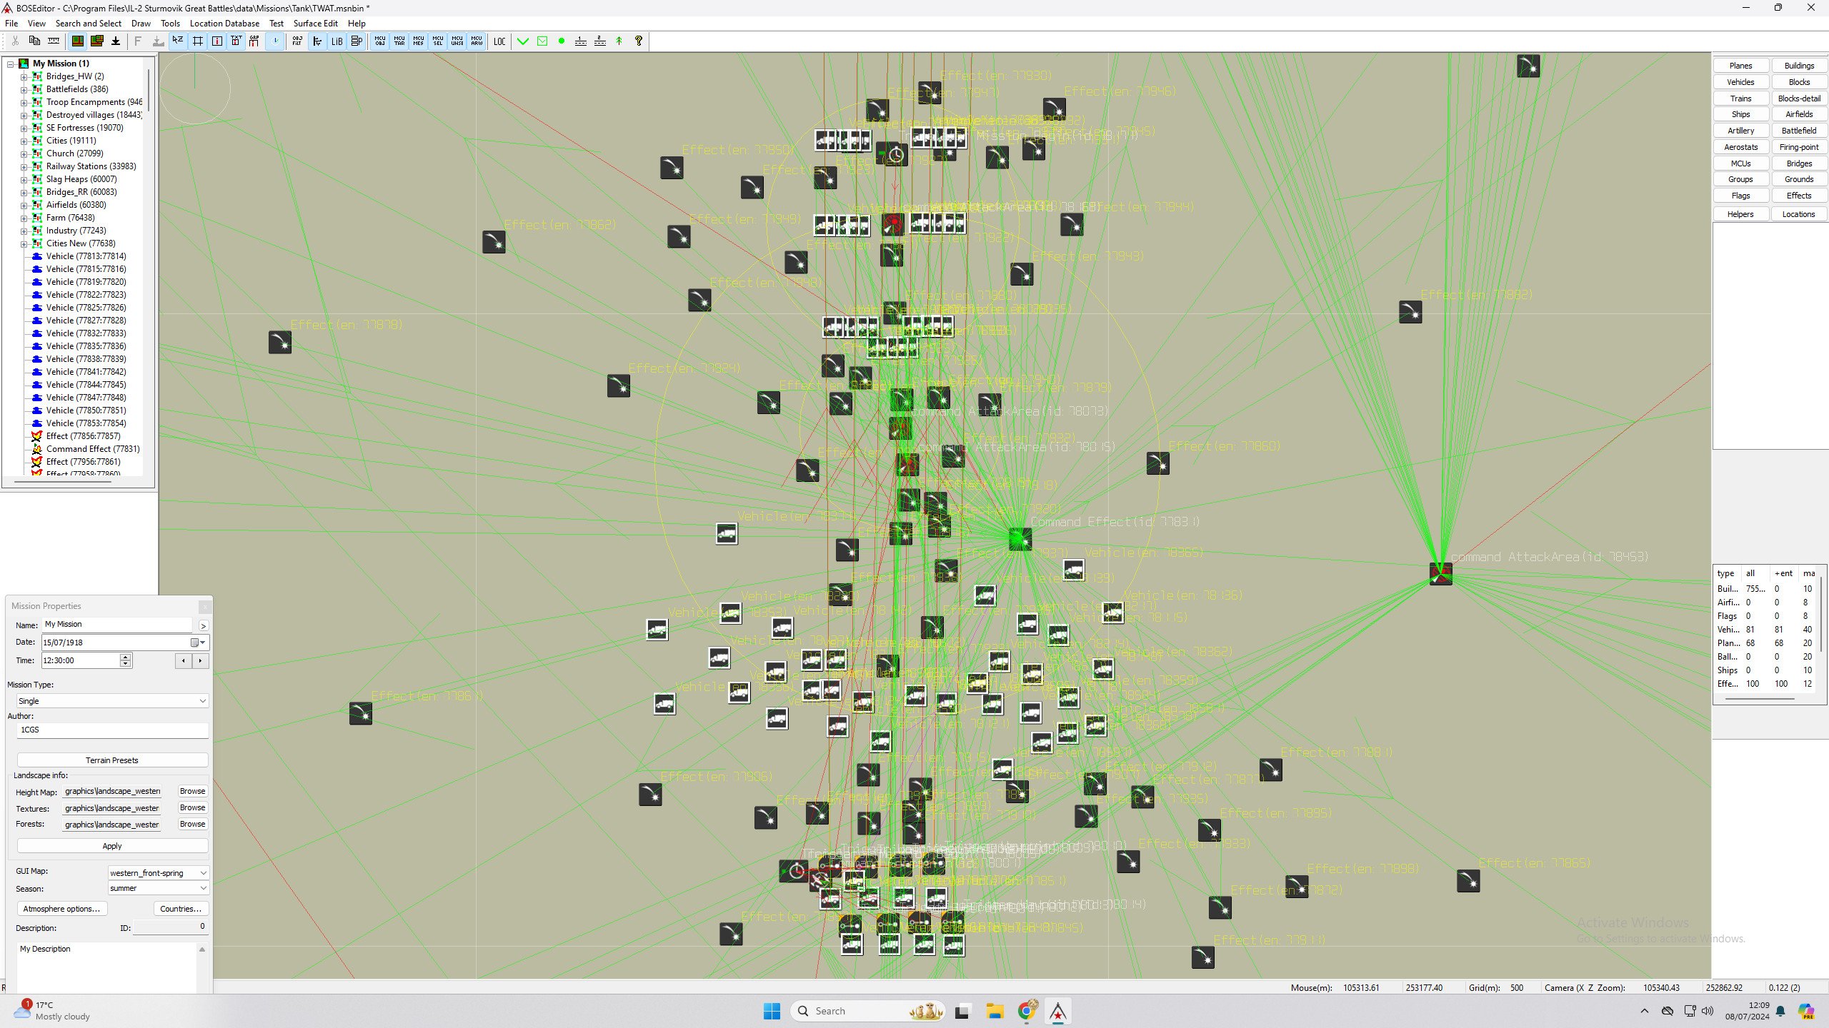
Task: Open the Season dropdown
Action: 158,888
